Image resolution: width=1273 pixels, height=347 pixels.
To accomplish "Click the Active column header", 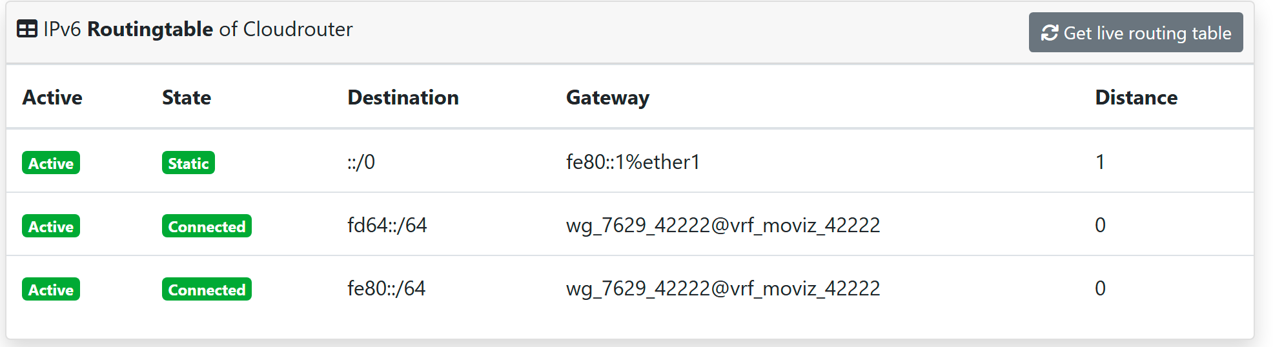I will [x=52, y=97].
